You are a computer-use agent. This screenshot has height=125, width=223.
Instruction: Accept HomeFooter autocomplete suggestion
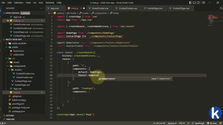pos(135,79)
